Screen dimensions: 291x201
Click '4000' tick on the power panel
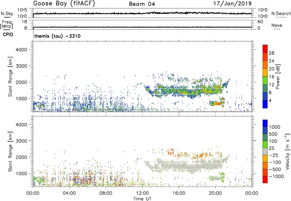21,50
